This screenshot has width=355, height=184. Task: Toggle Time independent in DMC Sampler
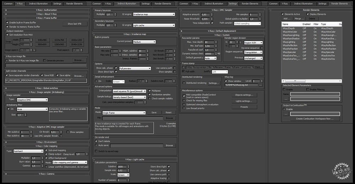(x=212, y=23)
